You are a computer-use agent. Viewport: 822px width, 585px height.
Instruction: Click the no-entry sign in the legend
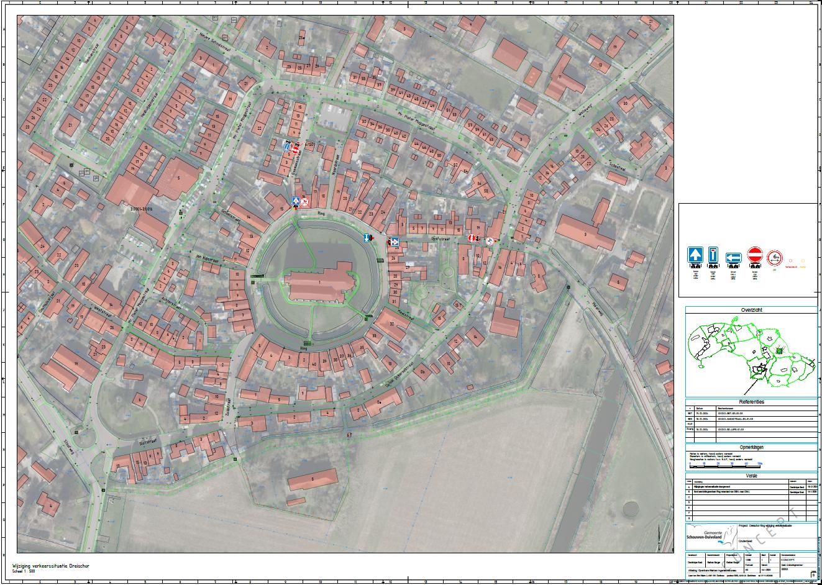click(755, 255)
